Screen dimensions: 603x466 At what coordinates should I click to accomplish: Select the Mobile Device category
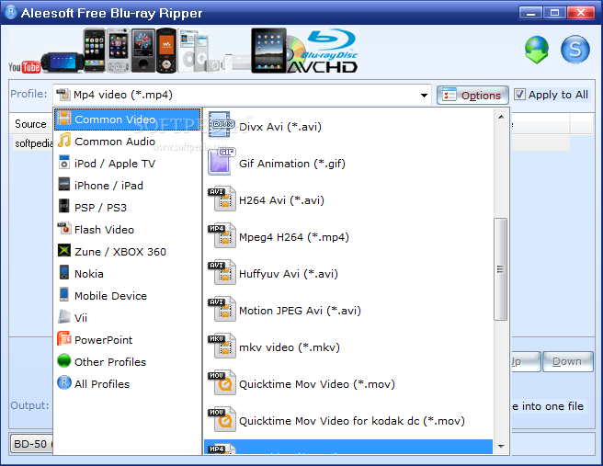127,296
